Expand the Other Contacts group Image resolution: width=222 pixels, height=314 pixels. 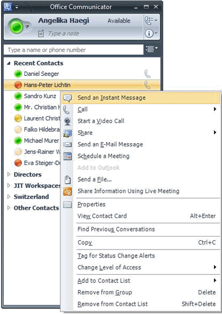click(9, 208)
